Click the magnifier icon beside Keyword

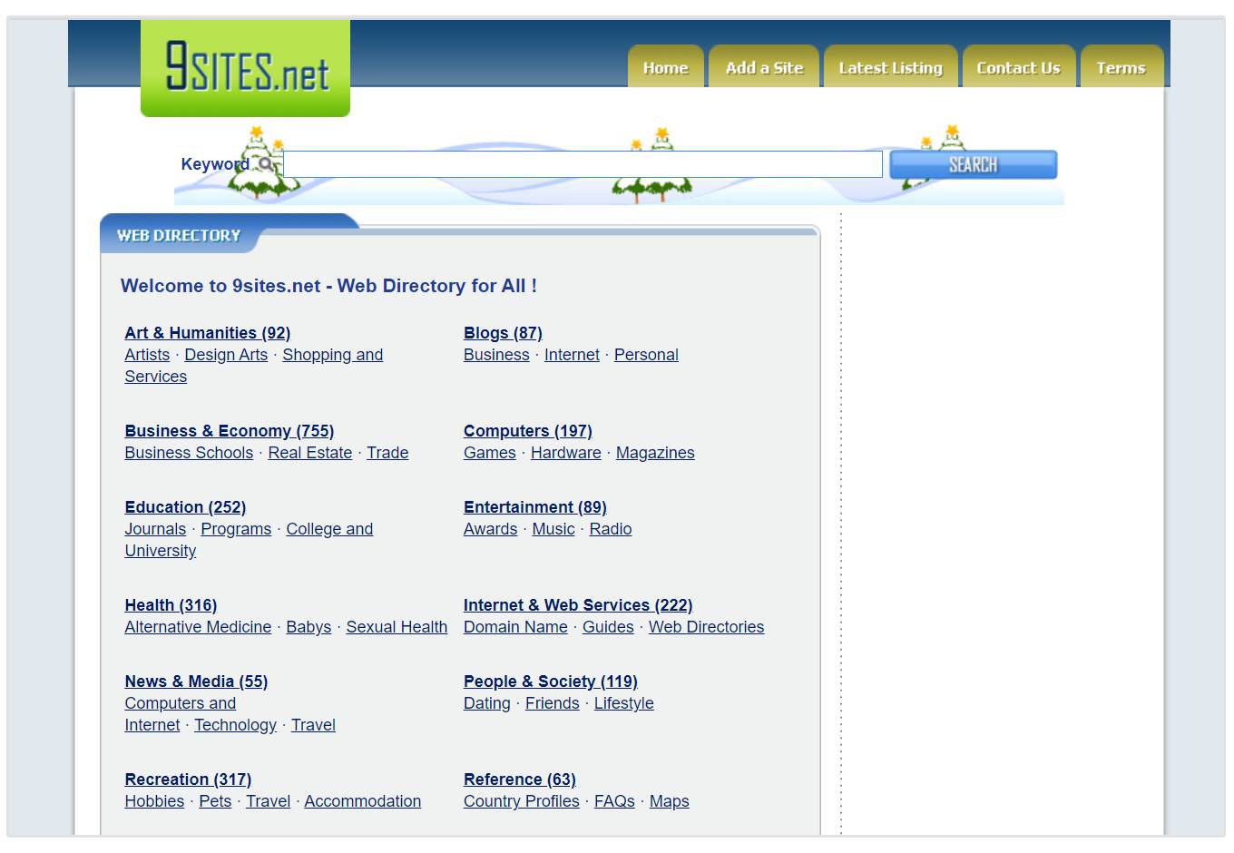click(265, 164)
